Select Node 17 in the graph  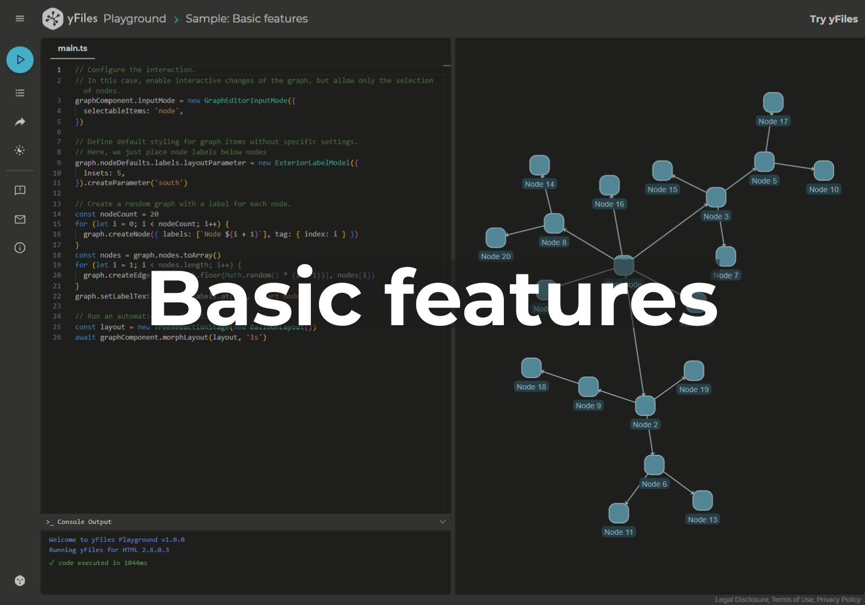(x=773, y=103)
